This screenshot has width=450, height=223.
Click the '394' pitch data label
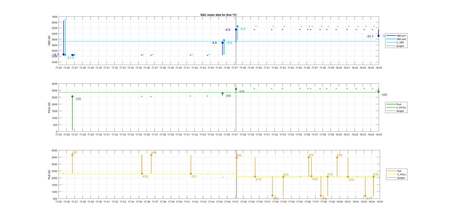point(228,96)
